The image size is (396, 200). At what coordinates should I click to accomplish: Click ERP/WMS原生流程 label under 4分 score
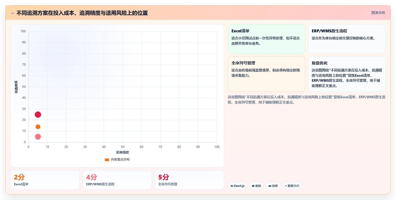[100, 184]
